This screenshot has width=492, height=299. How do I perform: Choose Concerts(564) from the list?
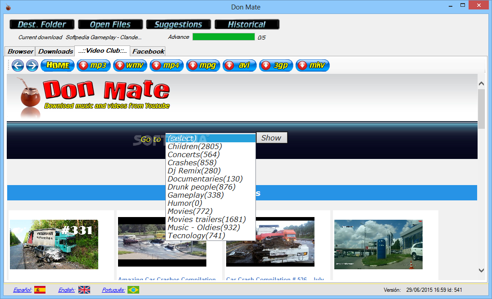coord(210,154)
